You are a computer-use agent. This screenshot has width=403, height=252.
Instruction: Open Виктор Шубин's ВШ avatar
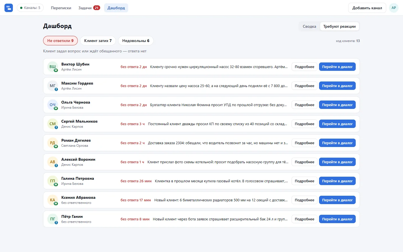click(x=53, y=67)
